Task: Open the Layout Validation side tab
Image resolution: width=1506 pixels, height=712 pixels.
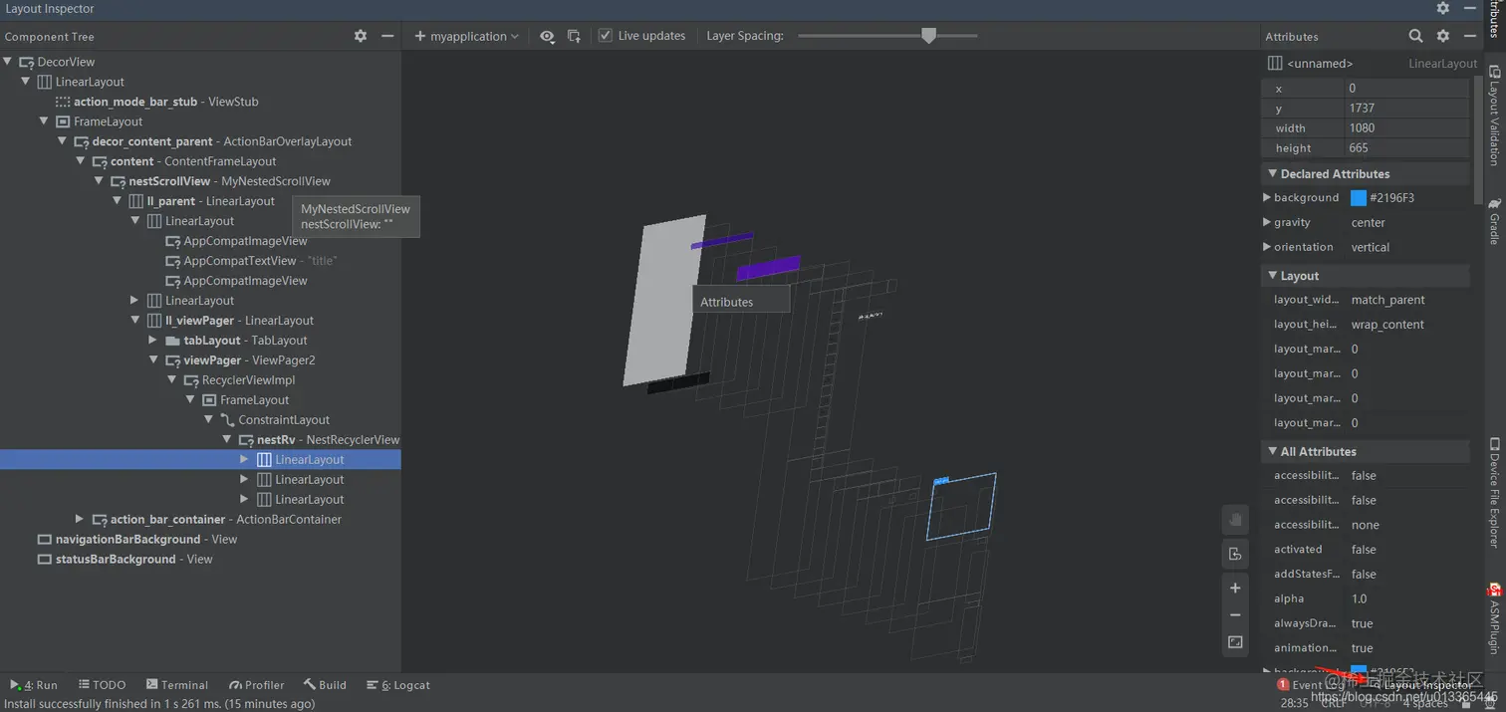Action: [1494, 115]
